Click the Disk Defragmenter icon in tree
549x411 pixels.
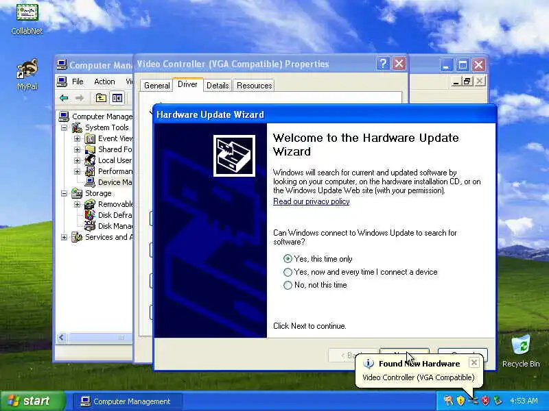(90, 215)
